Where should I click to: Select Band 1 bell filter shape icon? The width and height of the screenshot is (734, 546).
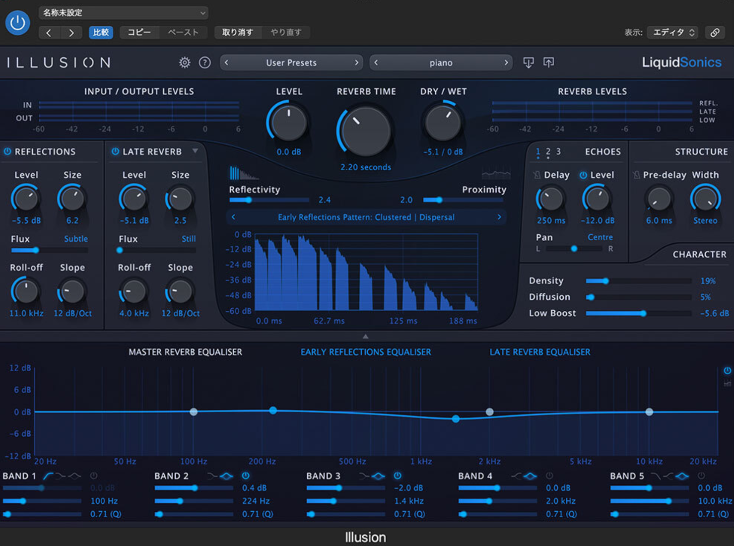tap(74, 476)
